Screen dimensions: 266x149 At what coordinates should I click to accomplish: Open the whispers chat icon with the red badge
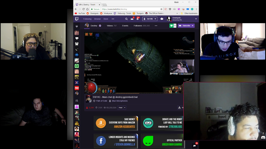tap(195, 145)
